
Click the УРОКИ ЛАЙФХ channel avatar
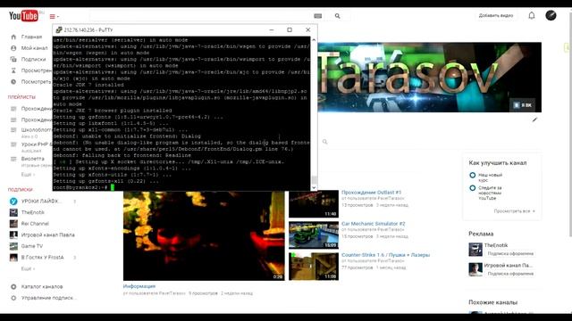click(x=13, y=202)
